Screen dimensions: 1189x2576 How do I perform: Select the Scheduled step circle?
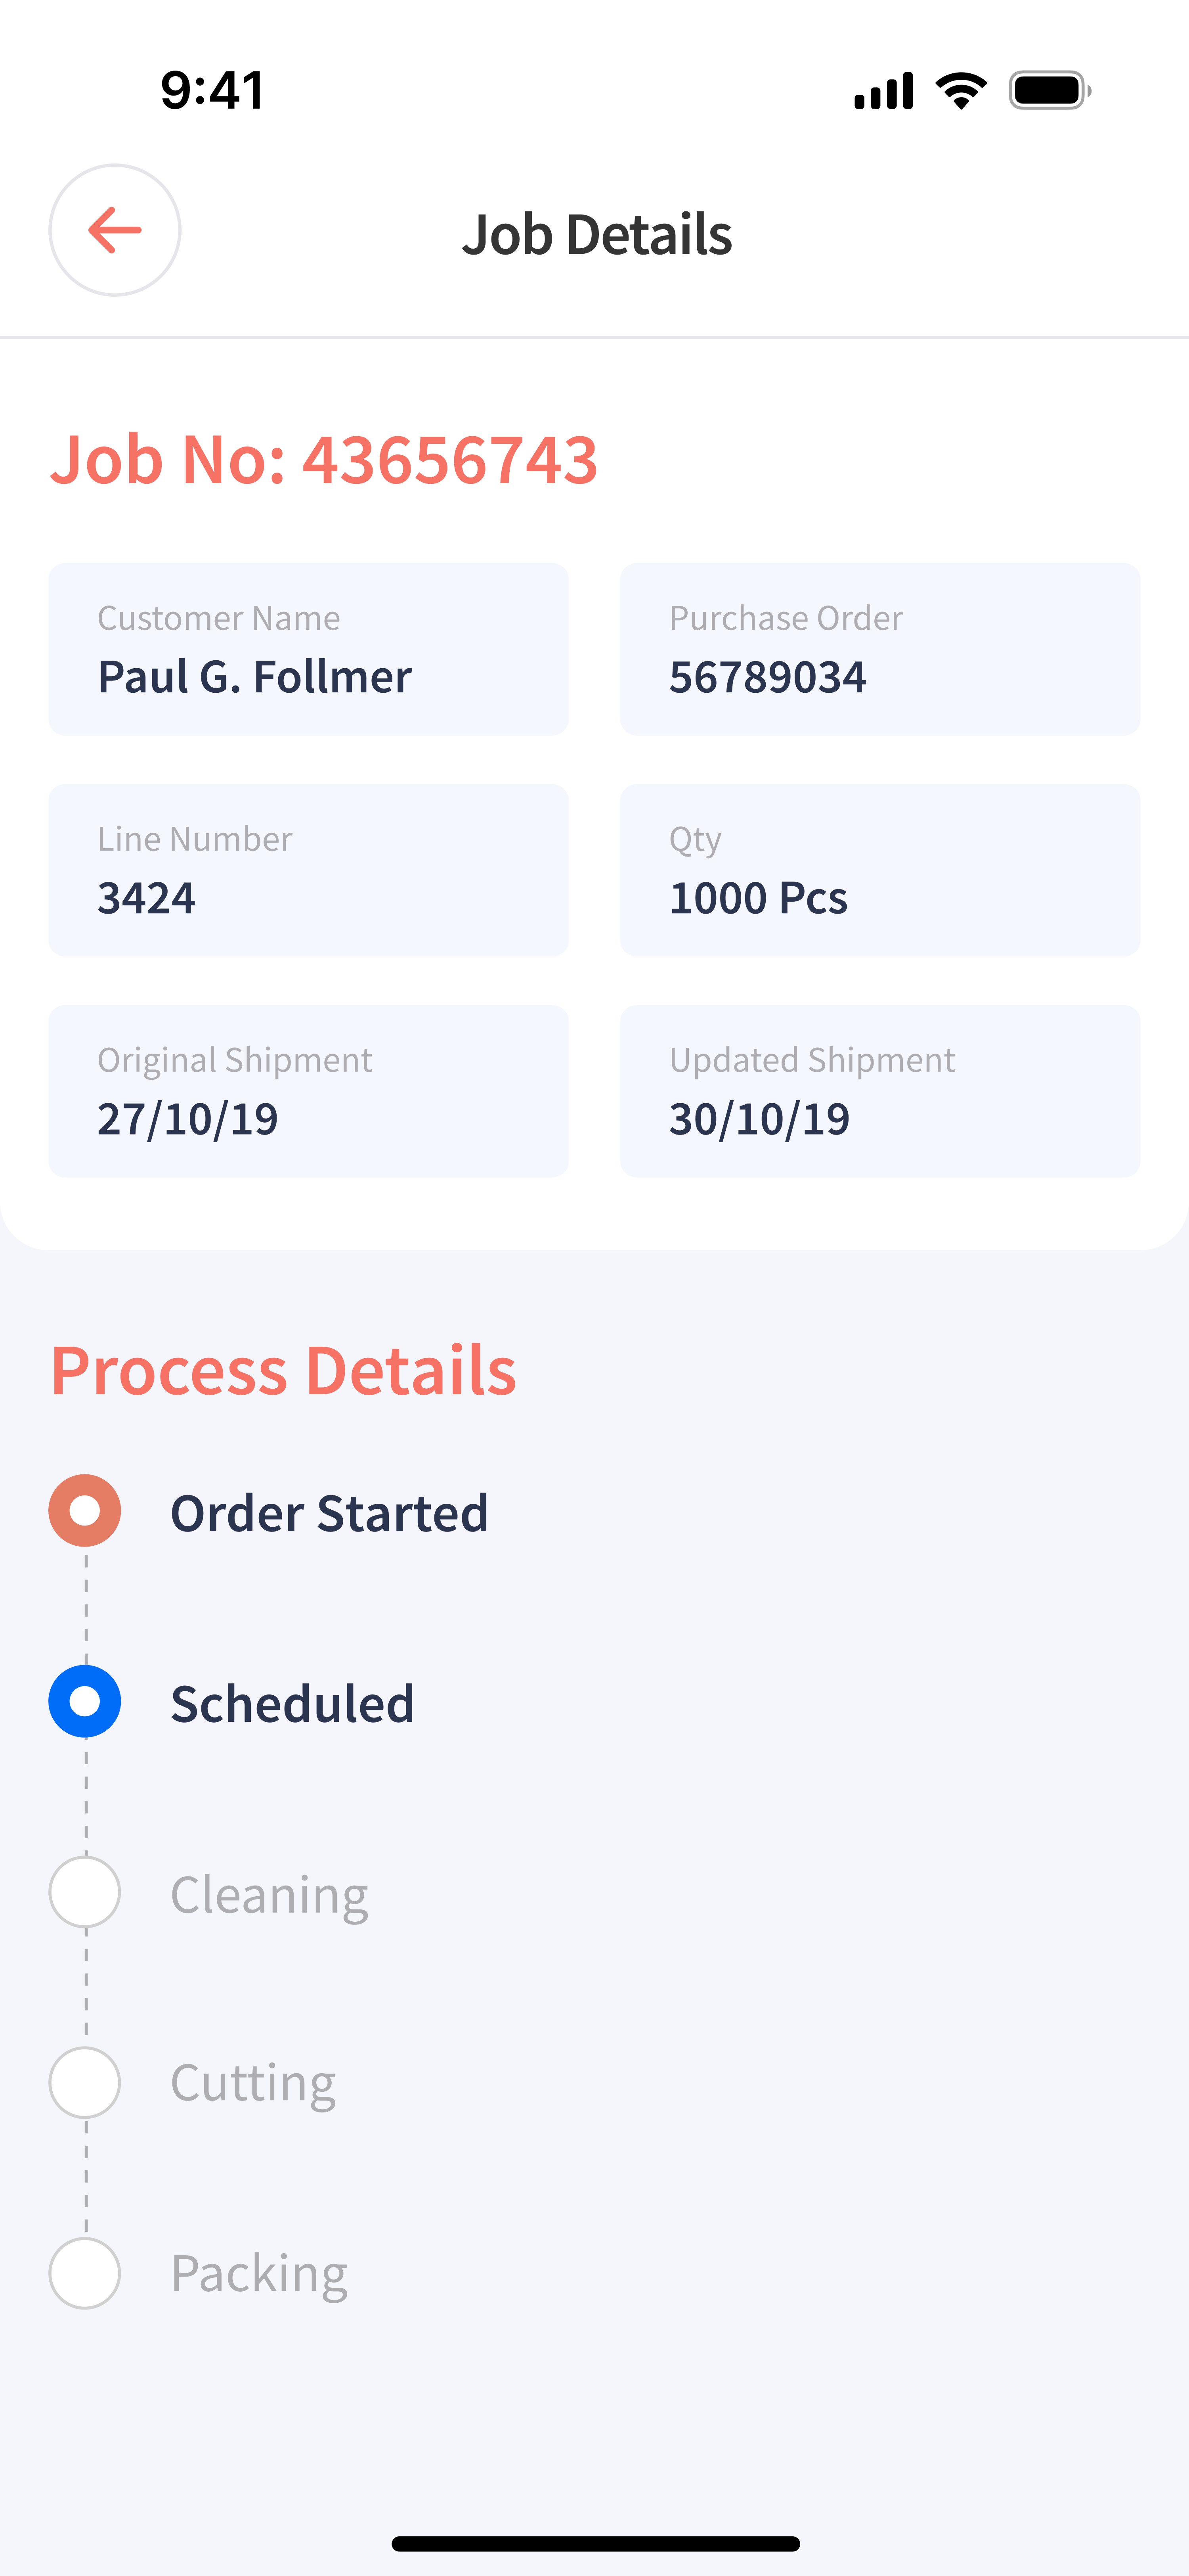[85, 1701]
